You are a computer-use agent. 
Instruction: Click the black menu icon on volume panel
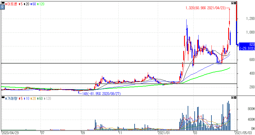click(x=3, y=97)
